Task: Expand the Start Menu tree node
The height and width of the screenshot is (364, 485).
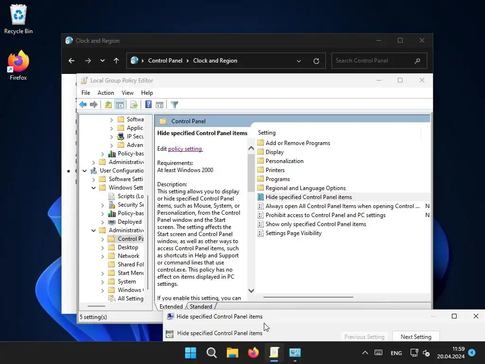Action: (102, 273)
